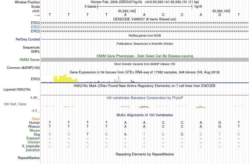Select the Scale label on the left
This screenshot has width=249, height=164.
[35, 7]
